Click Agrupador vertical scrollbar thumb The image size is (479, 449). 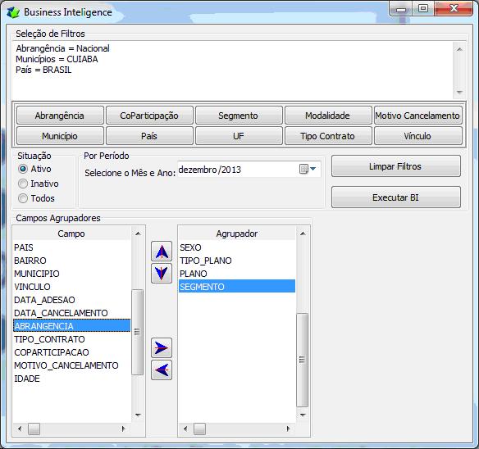tap(303, 360)
